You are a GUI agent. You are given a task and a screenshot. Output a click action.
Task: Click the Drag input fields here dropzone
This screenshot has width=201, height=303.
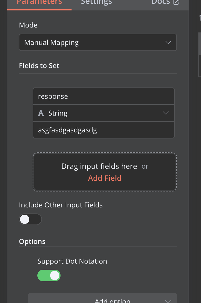tap(105, 172)
